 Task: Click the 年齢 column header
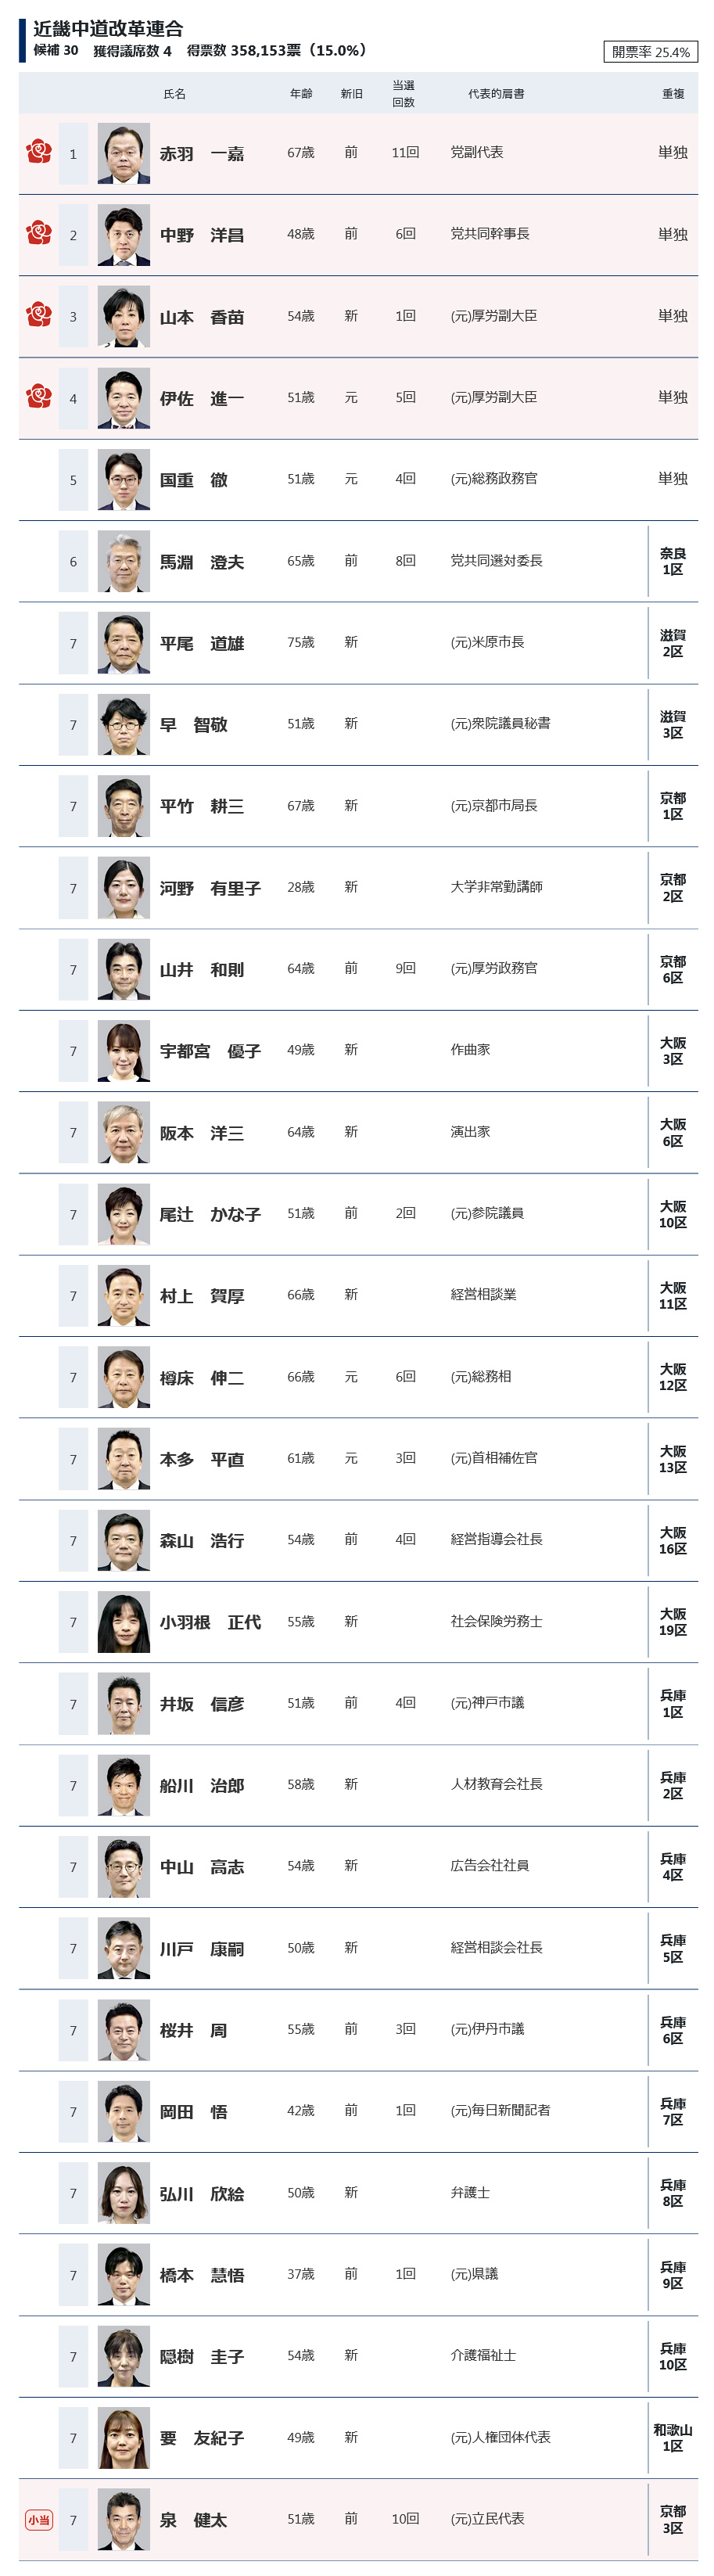[301, 94]
